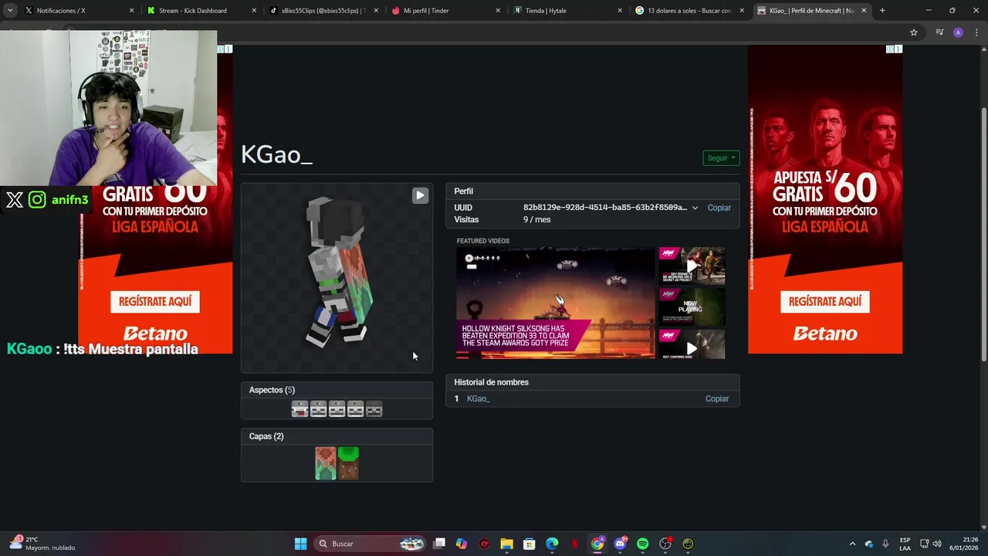Open the weather widget showing 21°C
Viewport: 988px width, 556px height.
(x=43, y=544)
